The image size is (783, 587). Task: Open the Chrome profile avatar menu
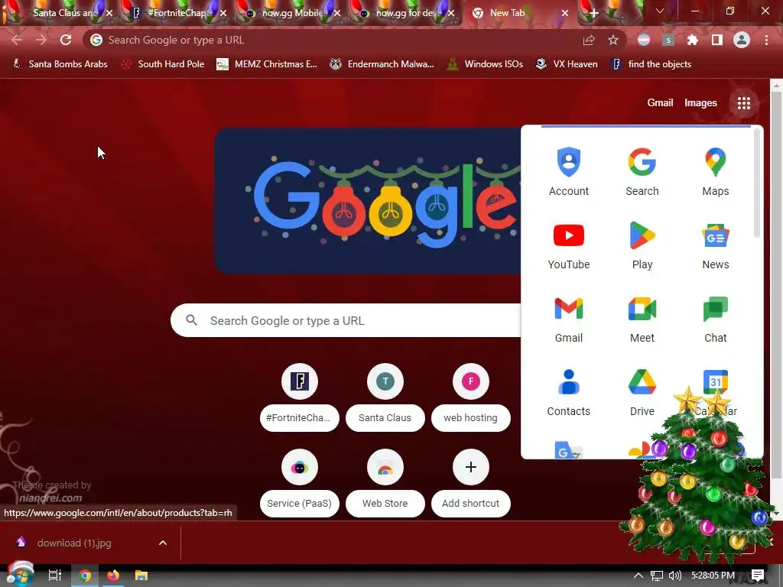[x=742, y=40]
